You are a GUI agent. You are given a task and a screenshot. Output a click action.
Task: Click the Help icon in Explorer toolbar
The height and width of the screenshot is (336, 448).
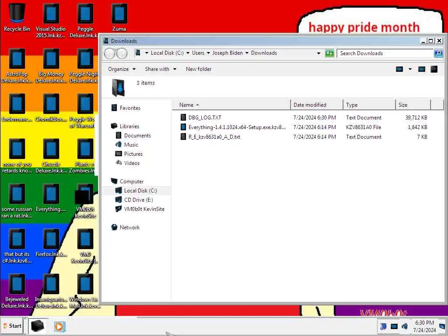click(434, 69)
